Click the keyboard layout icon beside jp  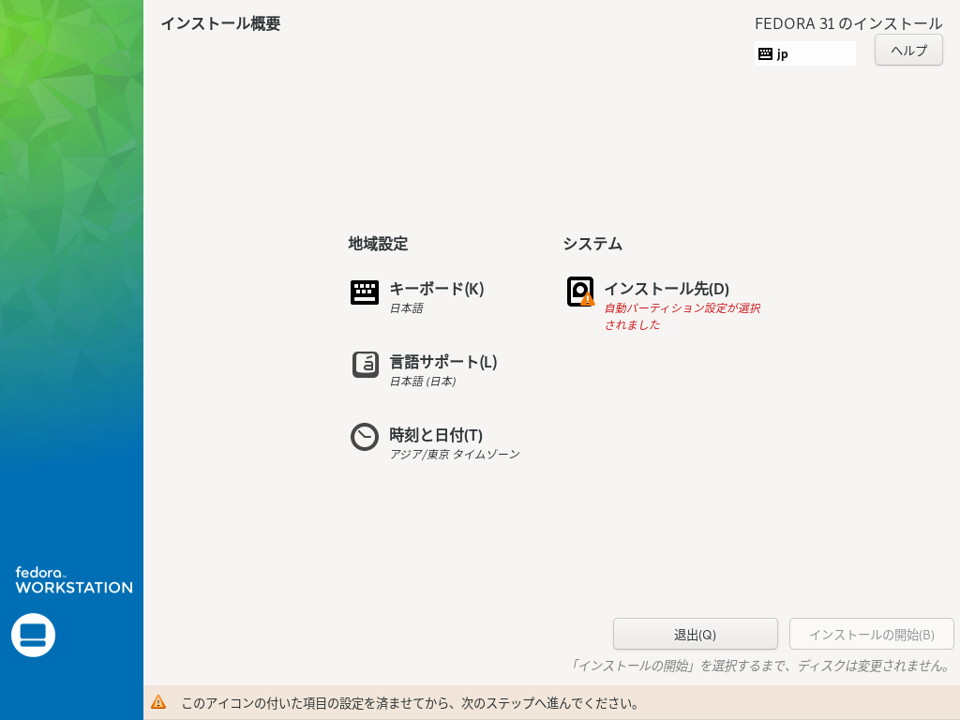[765, 53]
